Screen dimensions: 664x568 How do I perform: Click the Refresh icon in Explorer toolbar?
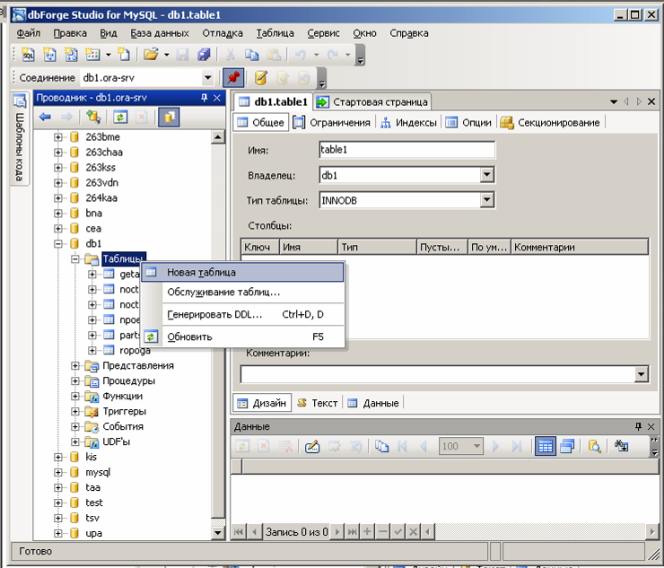pos(120,117)
